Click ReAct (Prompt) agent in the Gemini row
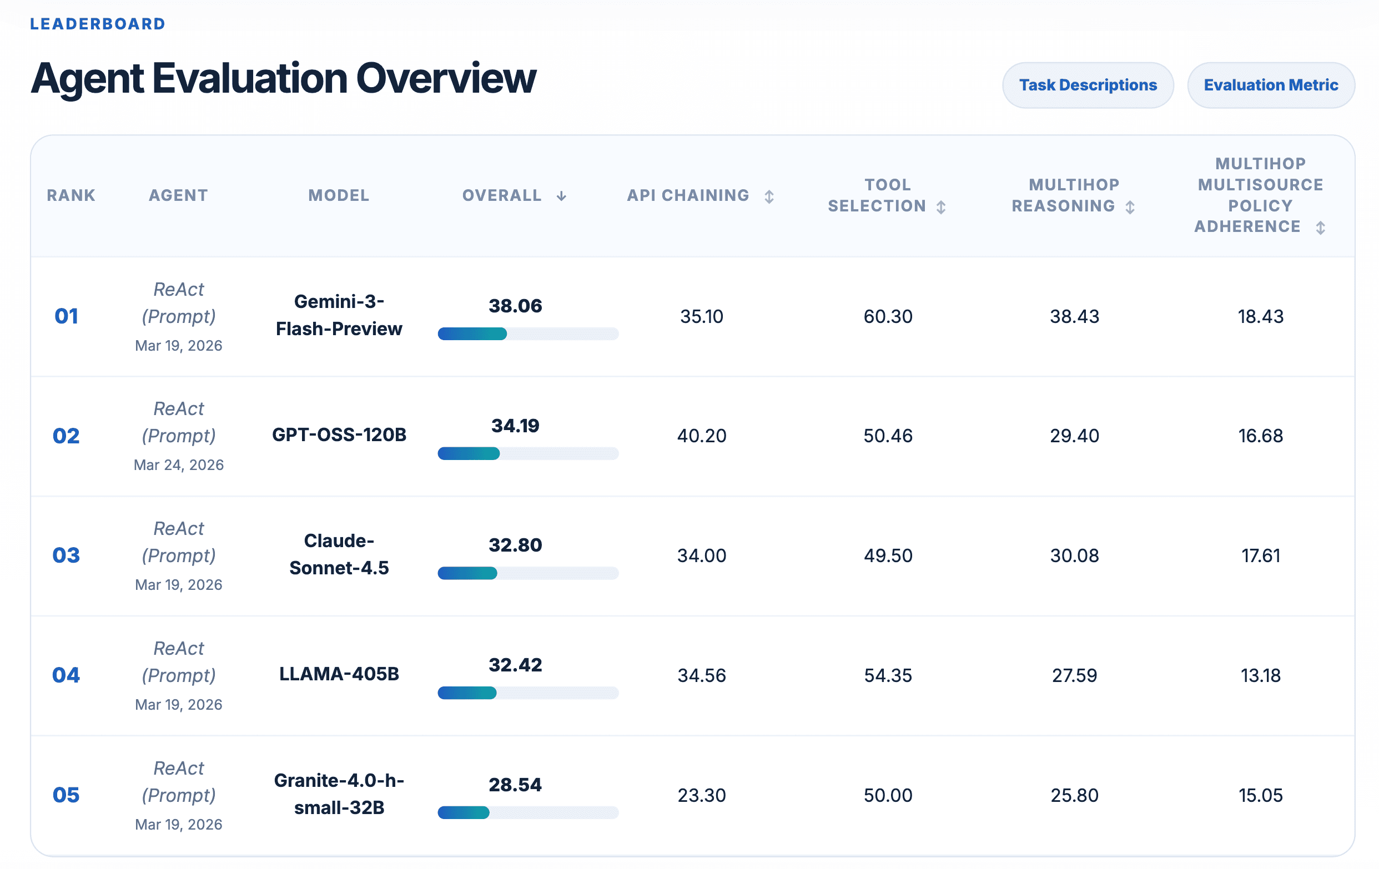 (179, 303)
